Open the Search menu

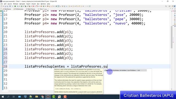click(x=28, y=4)
